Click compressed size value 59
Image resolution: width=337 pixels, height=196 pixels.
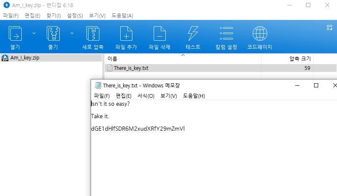307,68
